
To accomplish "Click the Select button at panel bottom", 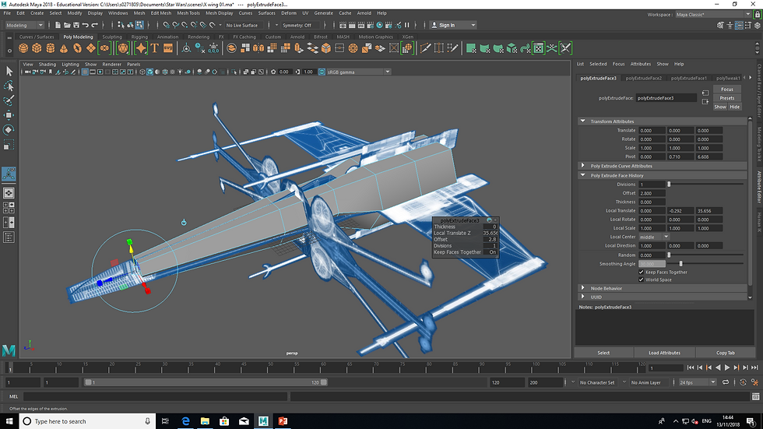I will [x=603, y=353].
